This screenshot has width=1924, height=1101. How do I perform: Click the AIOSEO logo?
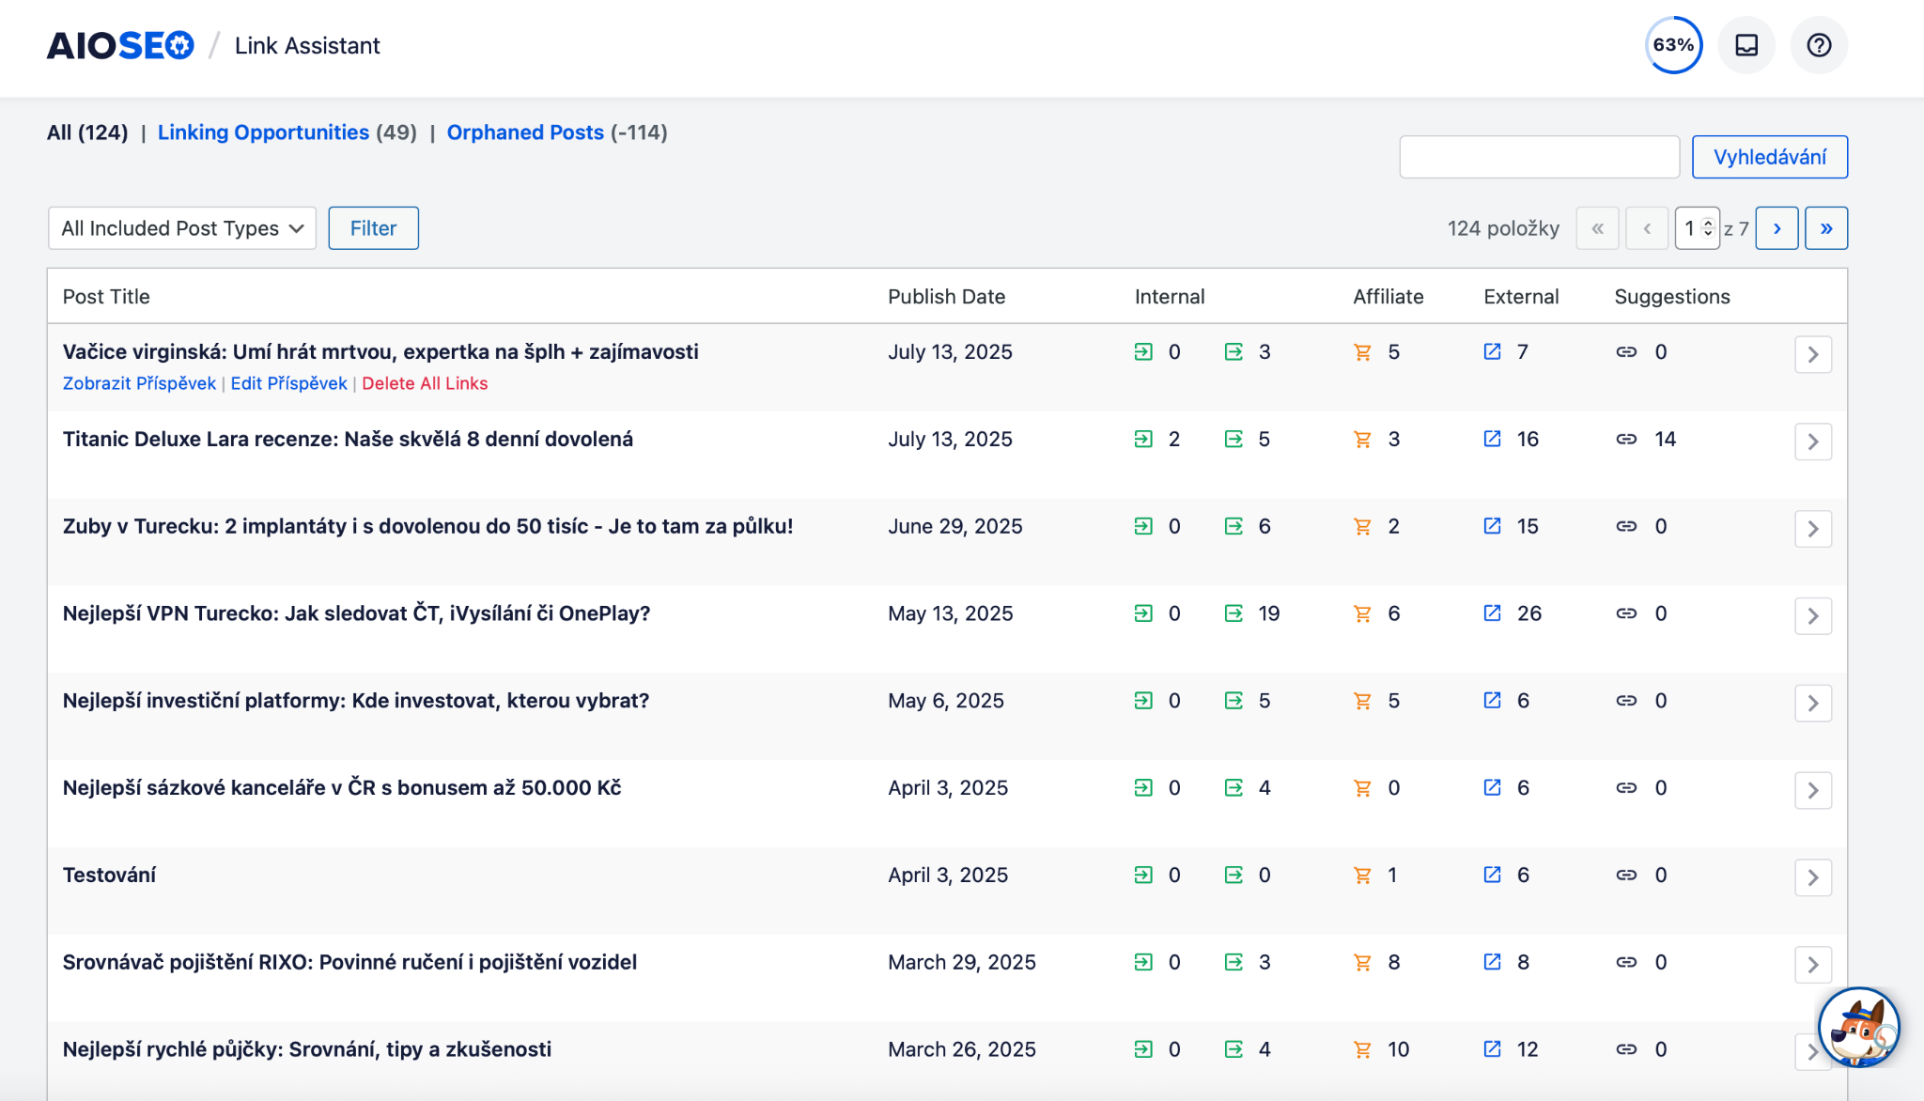pyautogui.click(x=120, y=45)
